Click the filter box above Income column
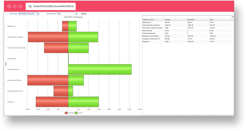The height and width of the screenshot is (131, 246). click(x=176, y=17)
